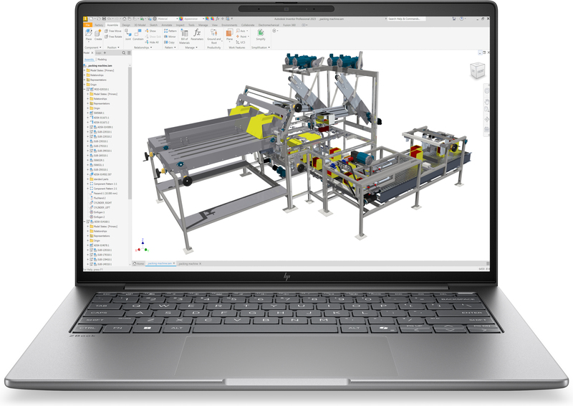Switch to the Environments ribbon tab
573x406 pixels.
(229, 25)
